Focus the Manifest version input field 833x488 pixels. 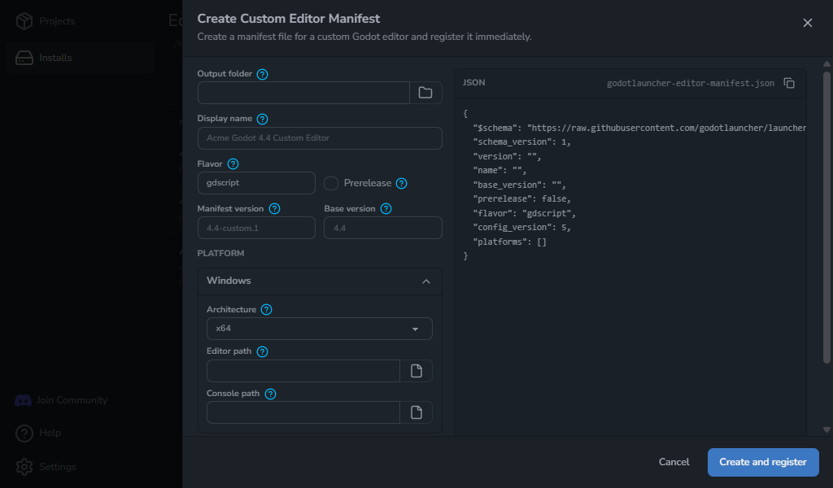coord(256,228)
